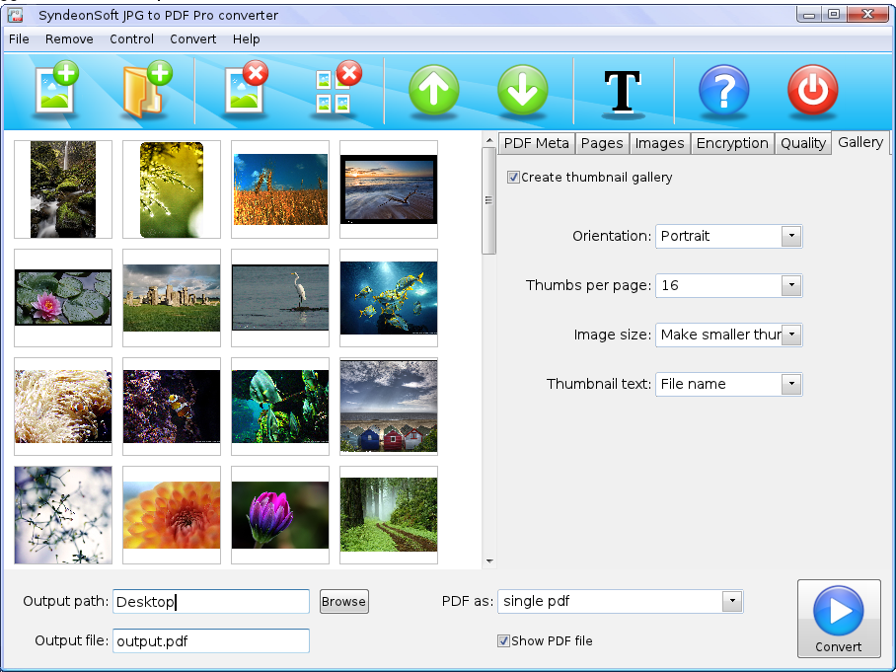Remove all images from the list

point(334,91)
